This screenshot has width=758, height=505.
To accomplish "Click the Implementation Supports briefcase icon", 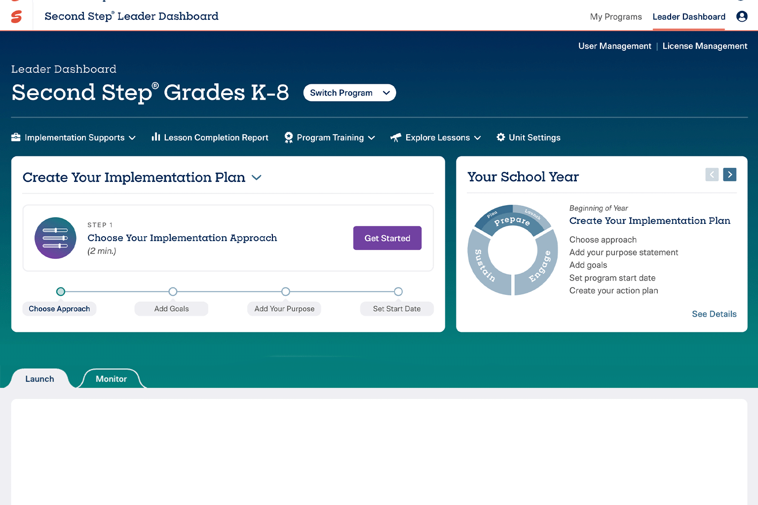I will [16, 137].
